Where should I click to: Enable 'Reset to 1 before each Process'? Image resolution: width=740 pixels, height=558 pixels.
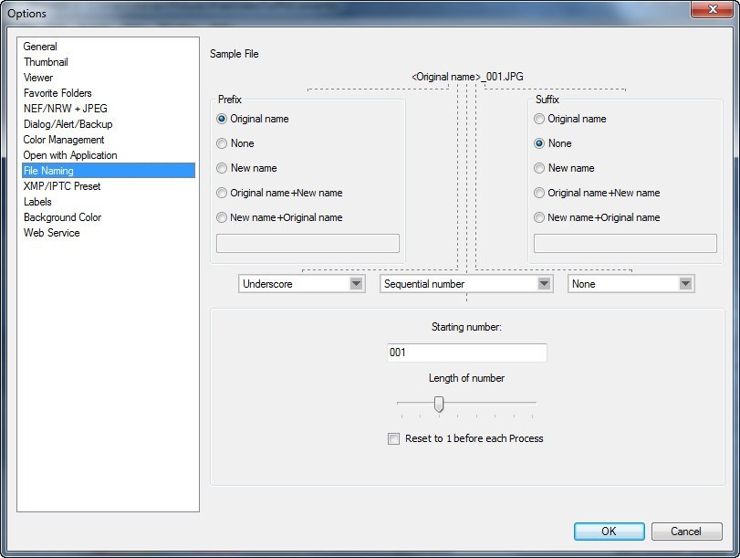click(394, 439)
